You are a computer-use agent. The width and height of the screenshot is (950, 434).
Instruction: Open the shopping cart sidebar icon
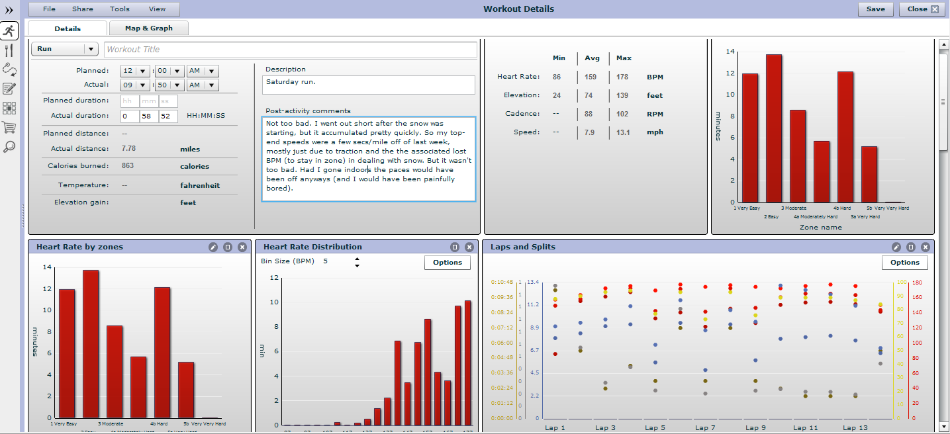tap(9, 128)
